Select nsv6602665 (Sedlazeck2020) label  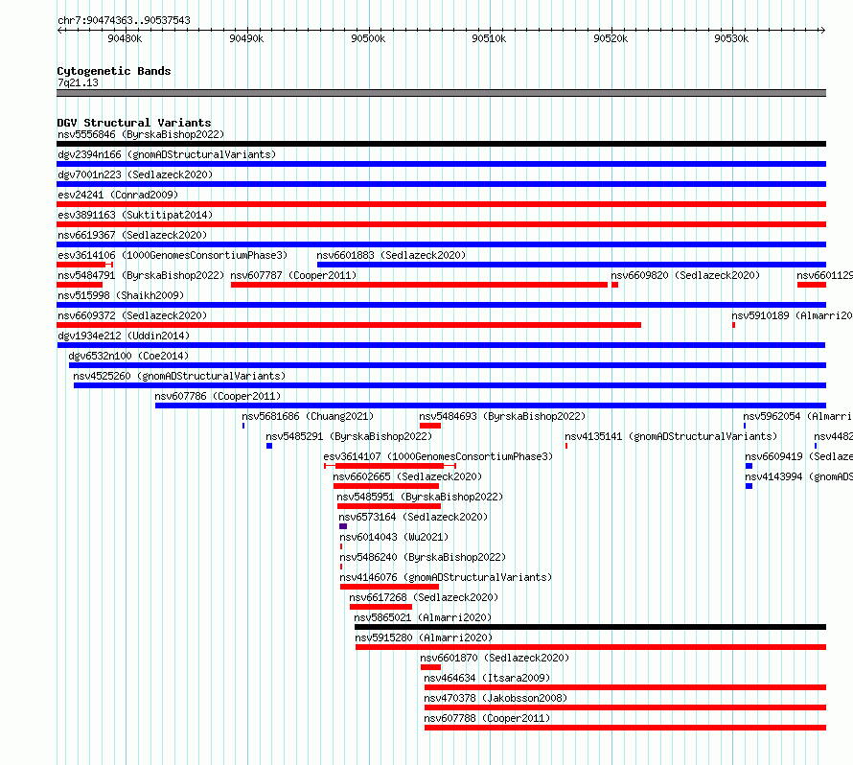click(x=407, y=476)
